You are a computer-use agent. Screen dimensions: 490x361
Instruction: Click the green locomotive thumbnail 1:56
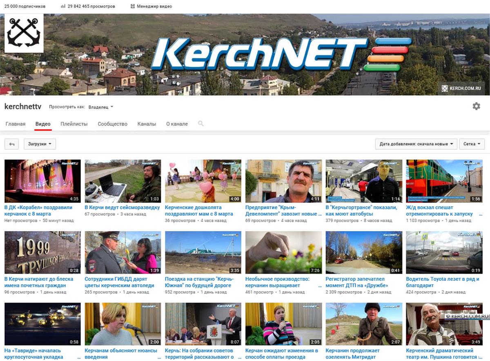pos(444,181)
